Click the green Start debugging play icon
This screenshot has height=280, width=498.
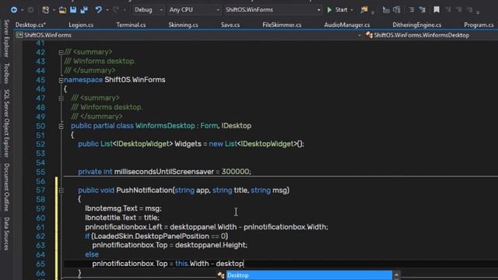tap(329, 10)
